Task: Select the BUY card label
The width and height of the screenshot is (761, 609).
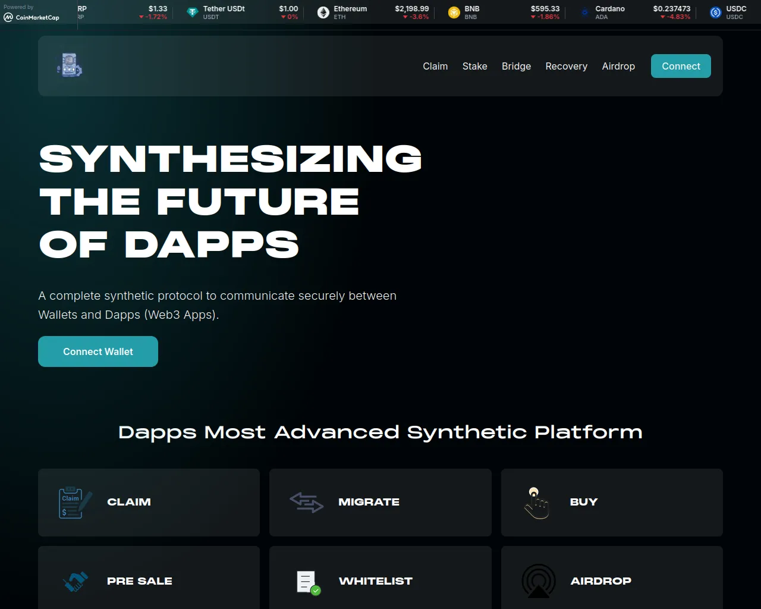Action: click(x=584, y=502)
